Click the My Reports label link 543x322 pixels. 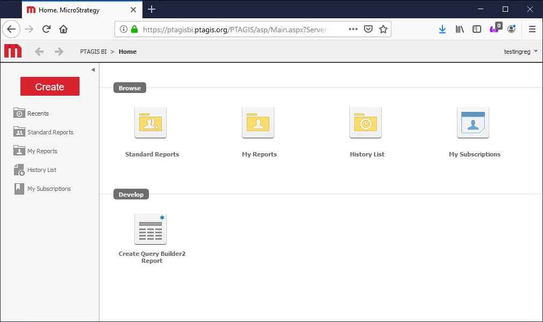(259, 154)
